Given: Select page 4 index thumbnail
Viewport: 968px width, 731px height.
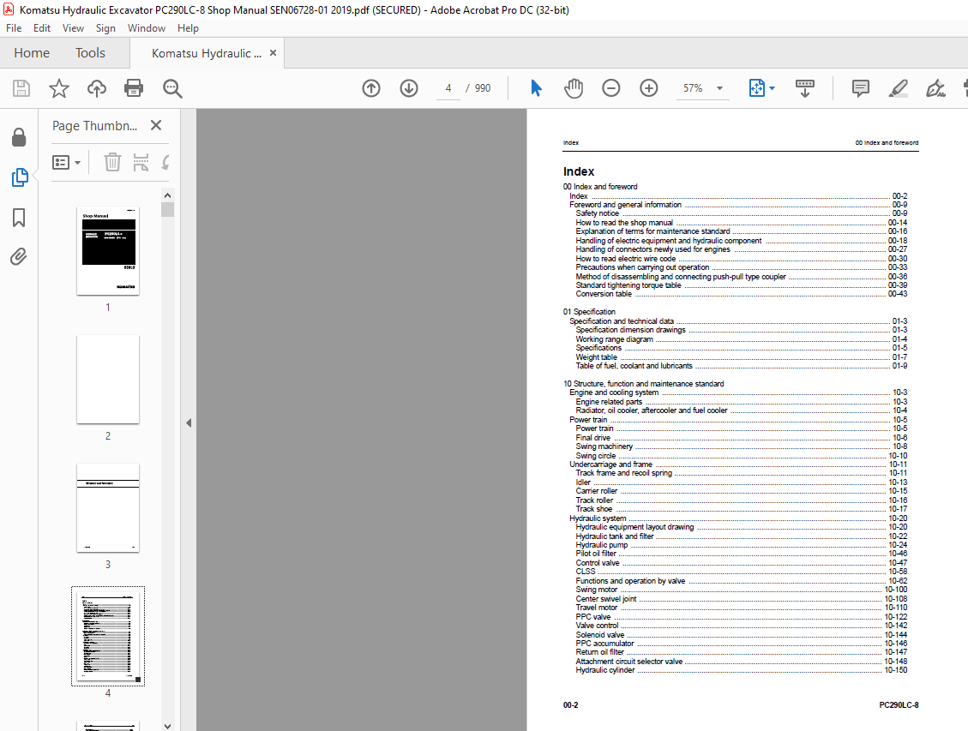Looking at the screenshot, I should pos(108,636).
